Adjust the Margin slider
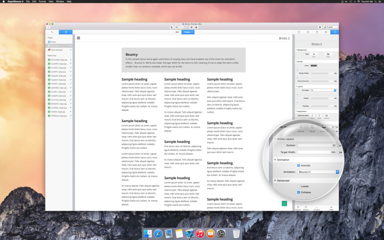Screen dimensions: 384x240 coord(319,98)
